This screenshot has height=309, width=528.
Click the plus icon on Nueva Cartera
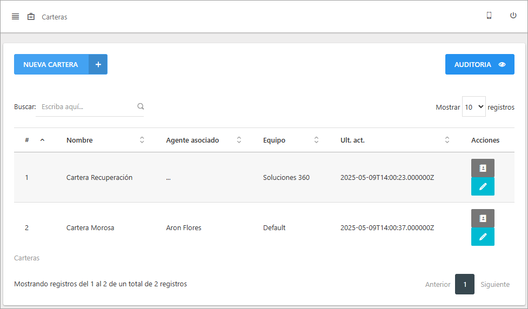[98, 64]
